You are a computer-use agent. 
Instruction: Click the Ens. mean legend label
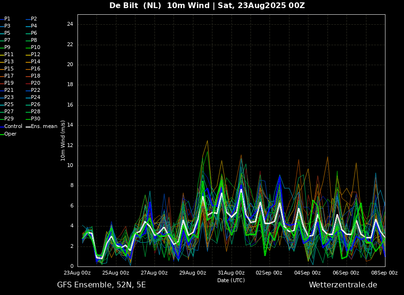tap(44, 127)
